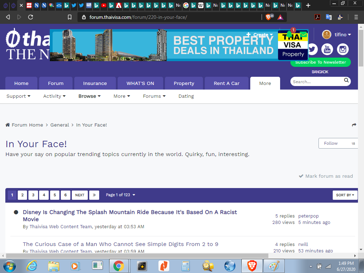Image resolution: width=364 pixels, height=273 pixels.
Task: Switch to the Wikipedia browser tab
Action: [x=201, y=5]
